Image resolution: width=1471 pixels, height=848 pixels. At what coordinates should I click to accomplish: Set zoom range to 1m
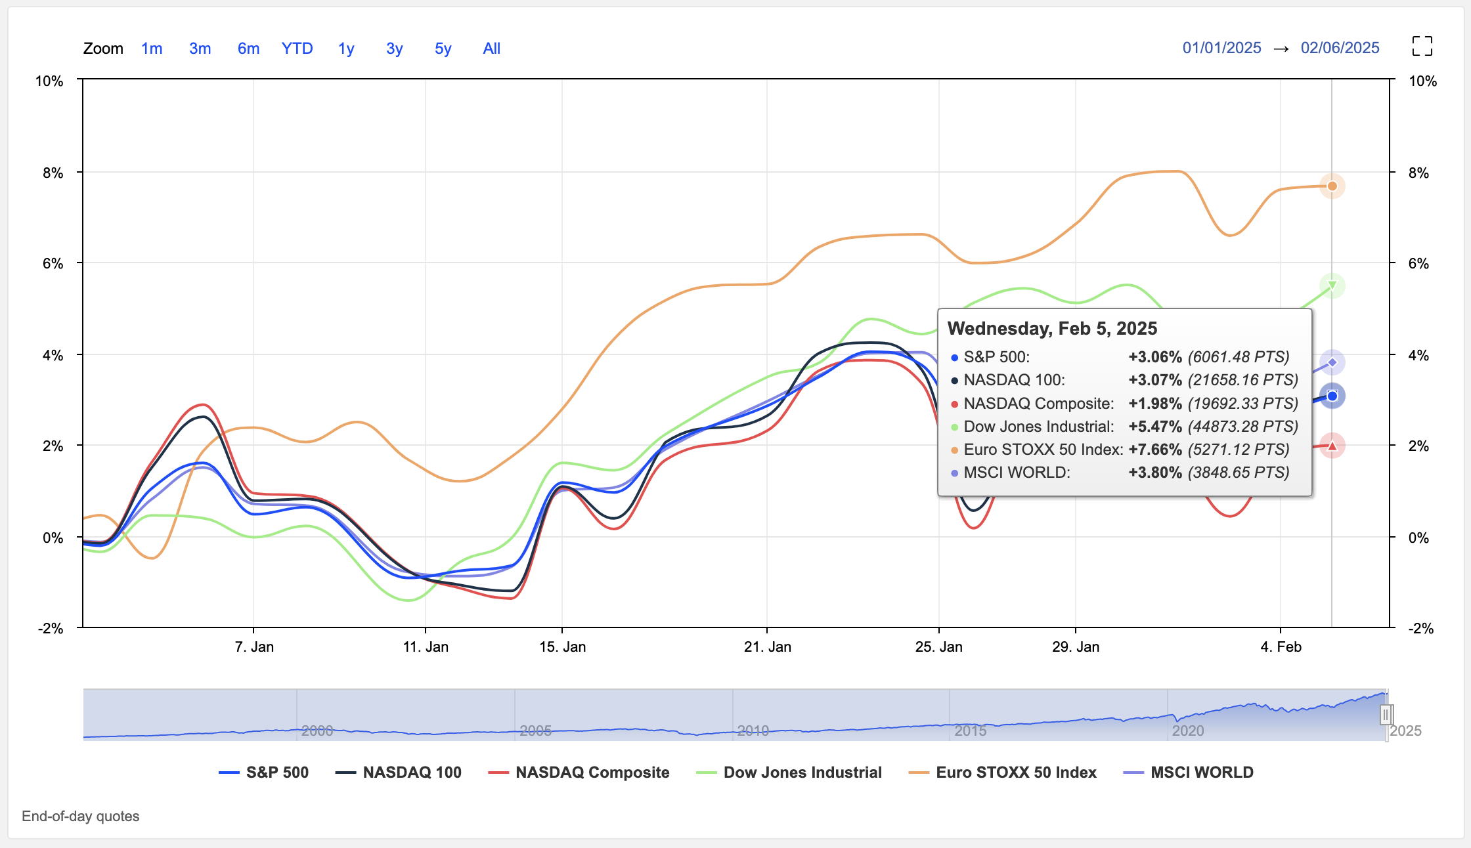tap(152, 49)
